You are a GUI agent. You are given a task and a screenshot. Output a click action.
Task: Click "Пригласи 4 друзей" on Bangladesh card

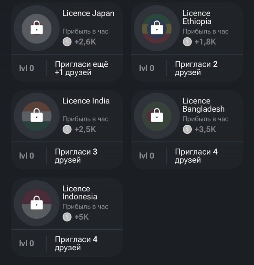(196, 156)
